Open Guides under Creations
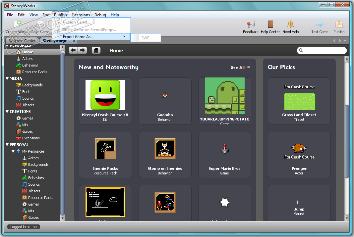The image size is (354, 237). click(28, 131)
